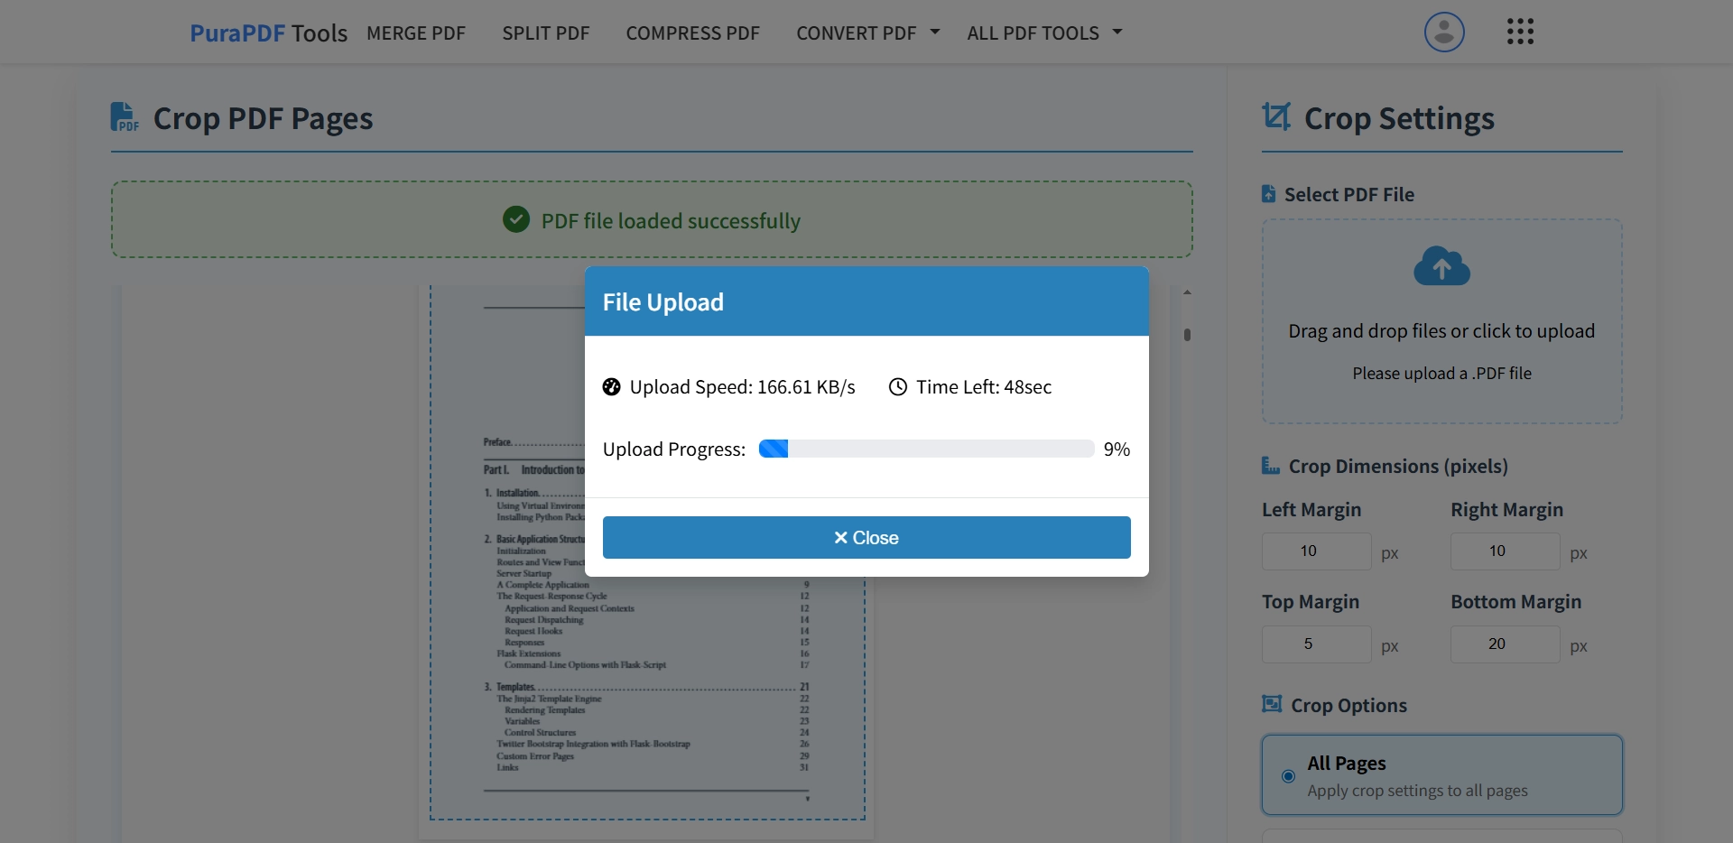Click the cloud upload icon
The width and height of the screenshot is (1733, 843).
(x=1441, y=266)
